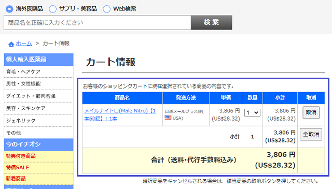Click the 取消 column header
Screen dimensions: 332x189
pos(311,98)
